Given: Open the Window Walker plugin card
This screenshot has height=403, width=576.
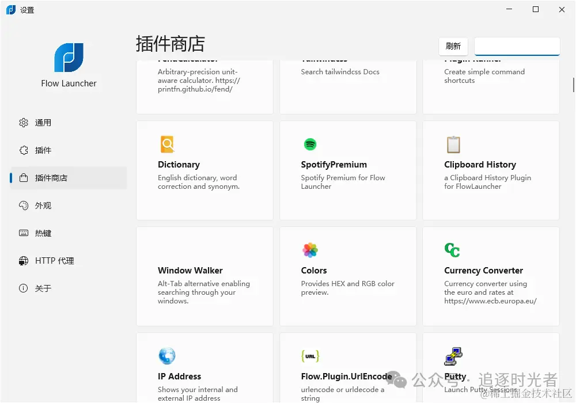Looking at the screenshot, I should tap(204, 276).
